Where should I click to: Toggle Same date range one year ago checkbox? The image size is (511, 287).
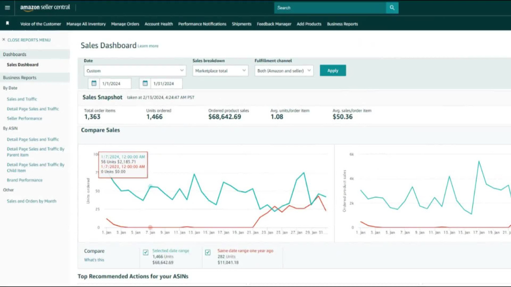tap(207, 252)
